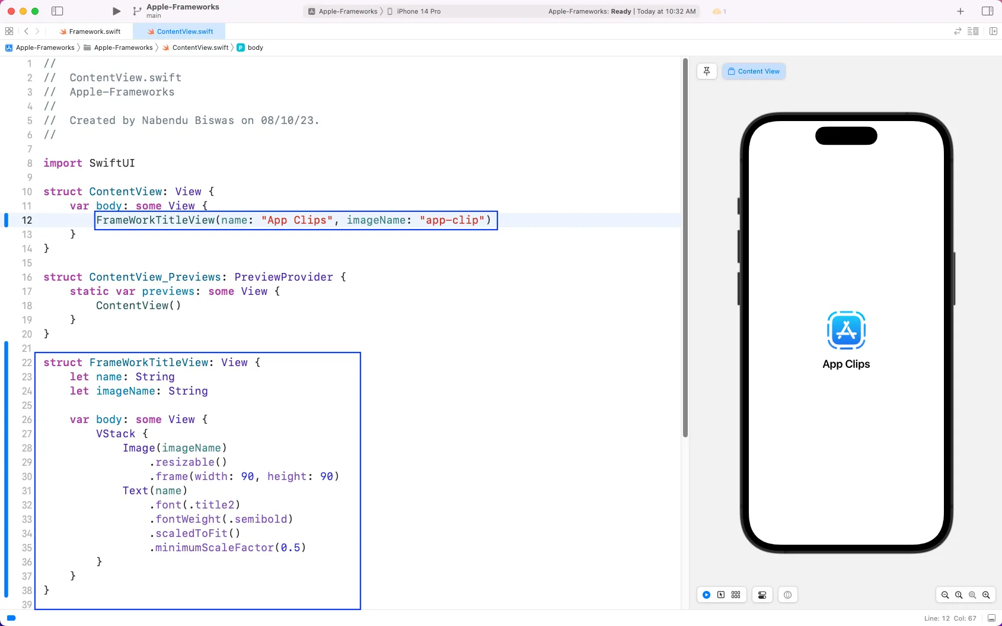
Task: Click Text(name) on line 31
Action: [155, 491]
